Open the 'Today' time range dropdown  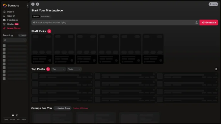pyautogui.click(x=74, y=69)
